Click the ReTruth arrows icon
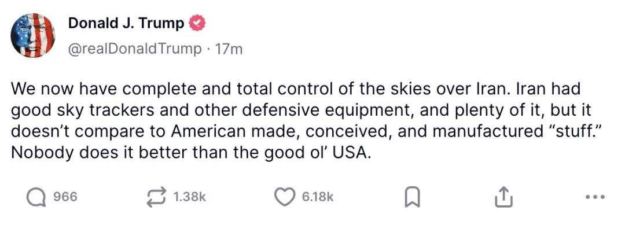Viewport: 625px width, 225px height. pyautogui.click(x=158, y=197)
